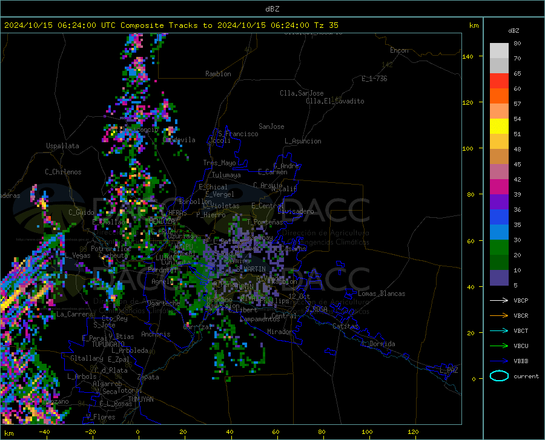Click the Ramblon map label
545x440 pixels.
[x=218, y=74]
